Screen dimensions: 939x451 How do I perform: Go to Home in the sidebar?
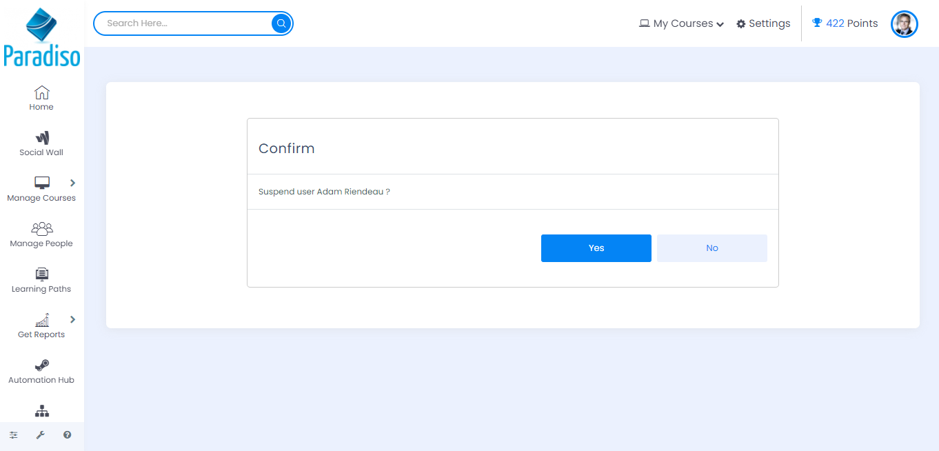point(41,98)
